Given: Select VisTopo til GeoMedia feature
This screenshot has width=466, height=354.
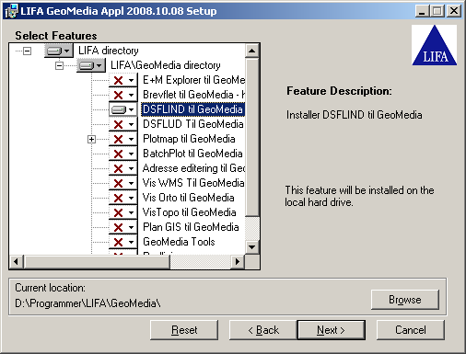Looking at the screenshot, I should pyautogui.click(x=190, y=212).
